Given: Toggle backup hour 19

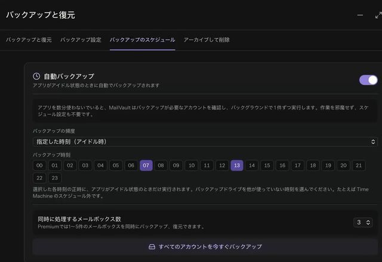Looking at the screenshot, I should (x=328, y=166).
